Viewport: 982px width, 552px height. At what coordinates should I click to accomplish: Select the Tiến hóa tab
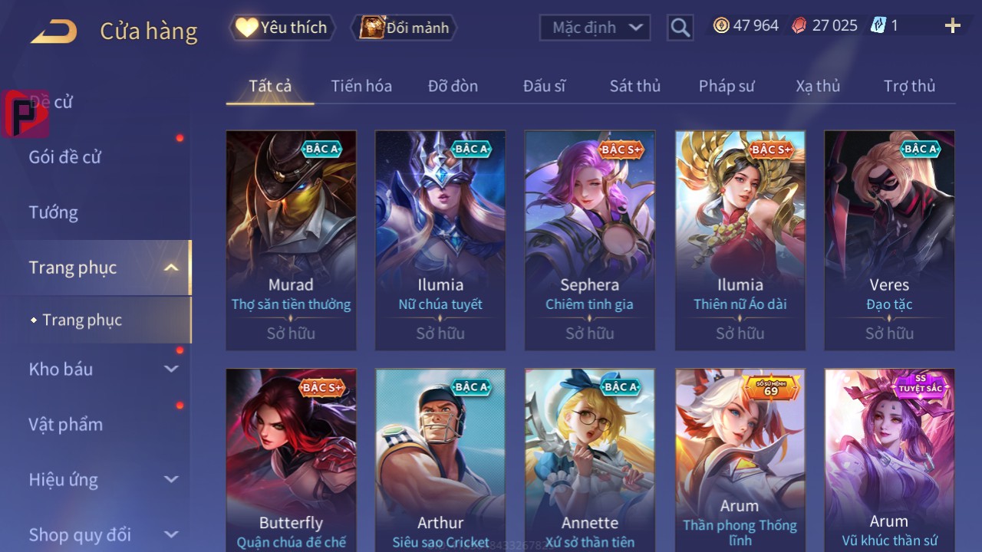pyautogui.click(x=361, y=86)
